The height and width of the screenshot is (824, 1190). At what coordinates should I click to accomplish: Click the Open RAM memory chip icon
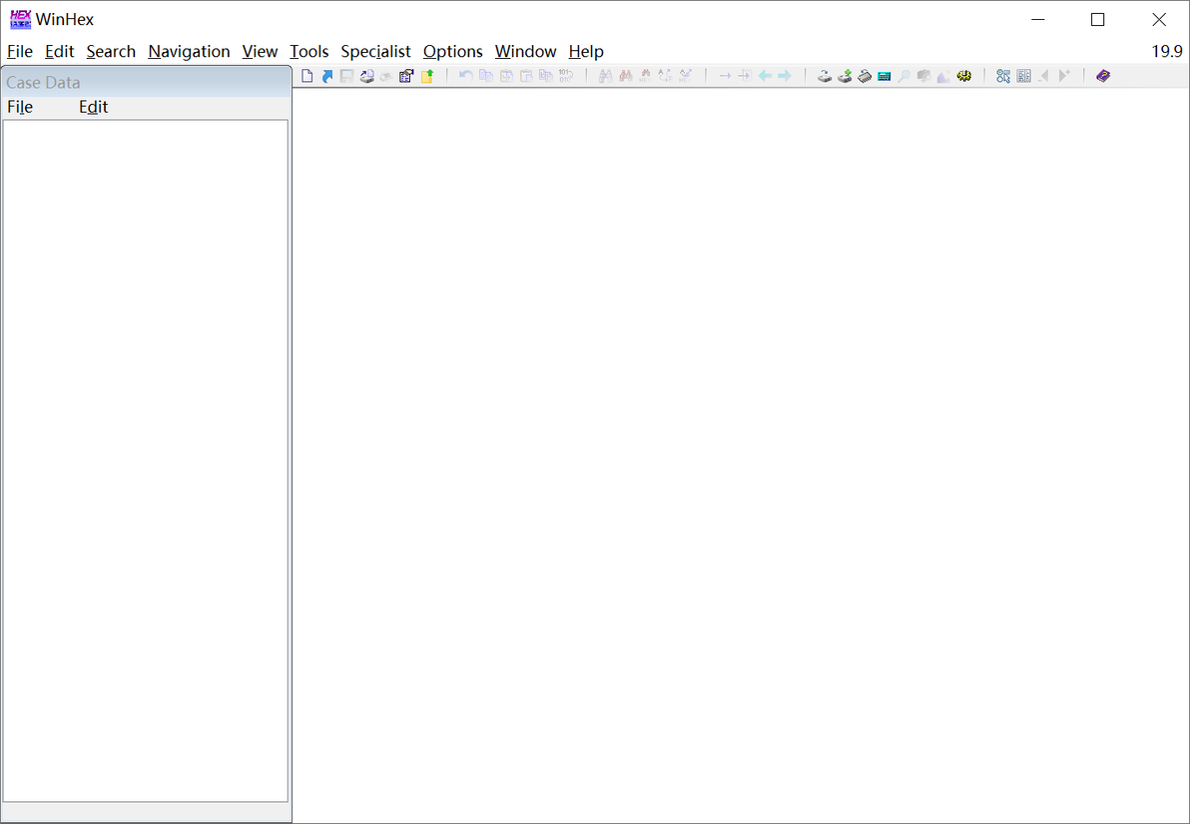tap(864, 76)
